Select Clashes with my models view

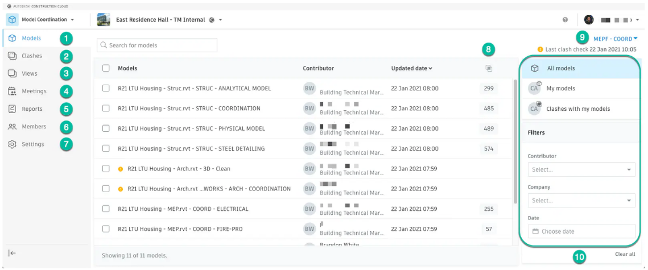pyautogui.click(x=581, y=109)
